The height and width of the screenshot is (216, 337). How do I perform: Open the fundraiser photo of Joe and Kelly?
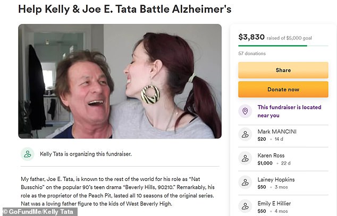120,81
